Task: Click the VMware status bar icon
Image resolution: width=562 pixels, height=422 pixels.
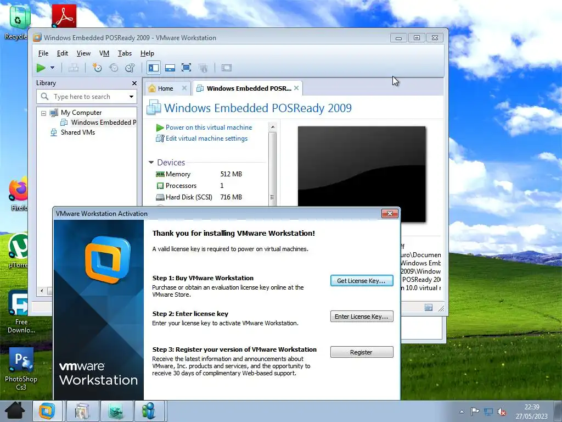Action: 429,308
